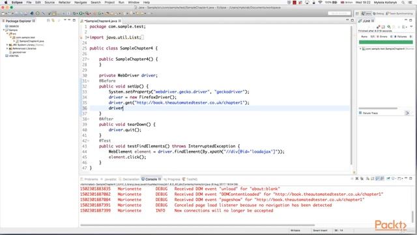The image size is (417, 235).
Task: Collapse the Sample project node
Action: tap(4, 30)
